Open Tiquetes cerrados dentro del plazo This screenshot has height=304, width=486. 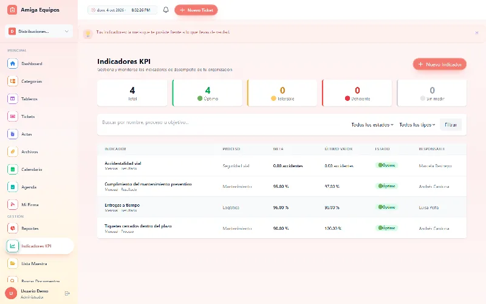(138, 226)
